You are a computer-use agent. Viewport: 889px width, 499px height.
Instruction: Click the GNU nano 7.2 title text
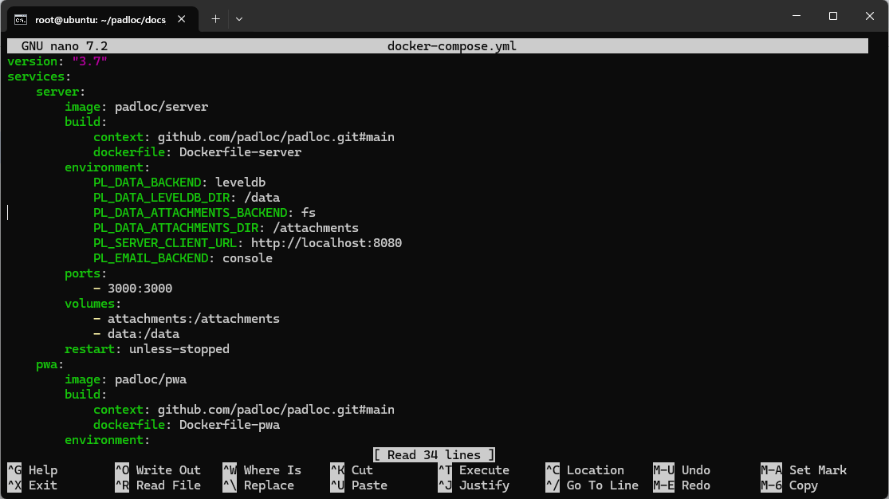tap(65, 46)
